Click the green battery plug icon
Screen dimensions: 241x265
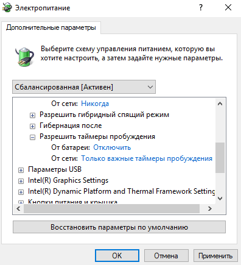click(24, 57)
